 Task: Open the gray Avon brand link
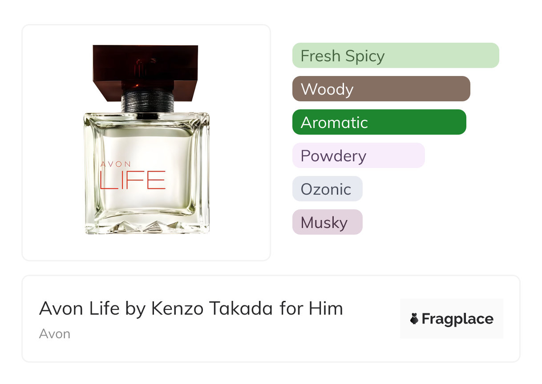(x=54, y=334)
